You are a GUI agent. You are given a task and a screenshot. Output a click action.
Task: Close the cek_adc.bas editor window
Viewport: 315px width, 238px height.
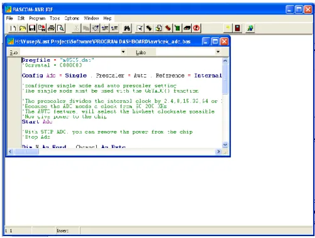pyautogui.click(x=224, y=42)
